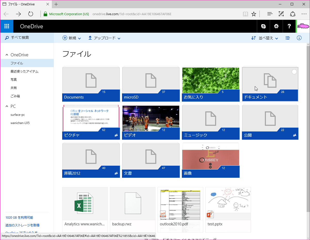Screen dimensions: 310x240
Task: Open the 公開 folder tile
Action: (270, 122)
